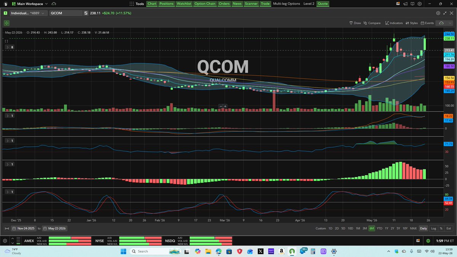The height and width of the screenshot is (257, 457).
Task: Open the market breadth bar settings gear
Action: [5, 241]
